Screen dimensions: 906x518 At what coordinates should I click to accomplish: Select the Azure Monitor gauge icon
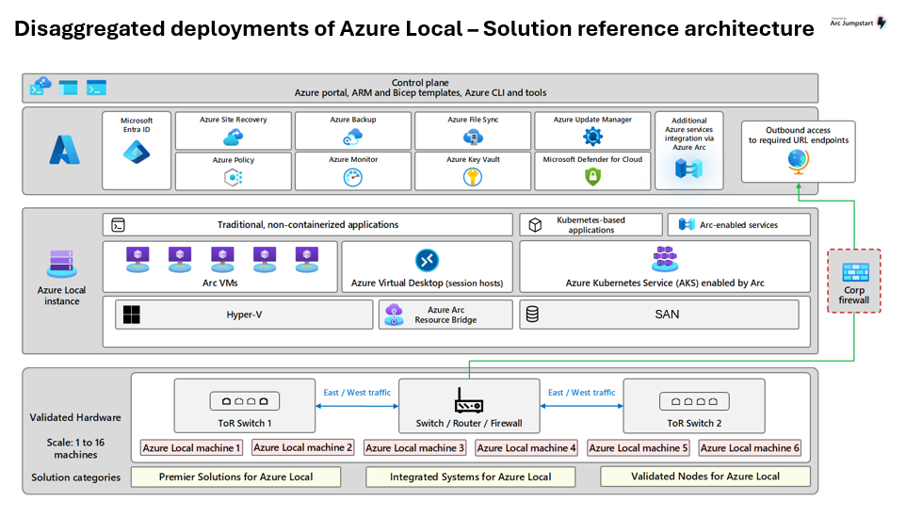pos(353,178)
